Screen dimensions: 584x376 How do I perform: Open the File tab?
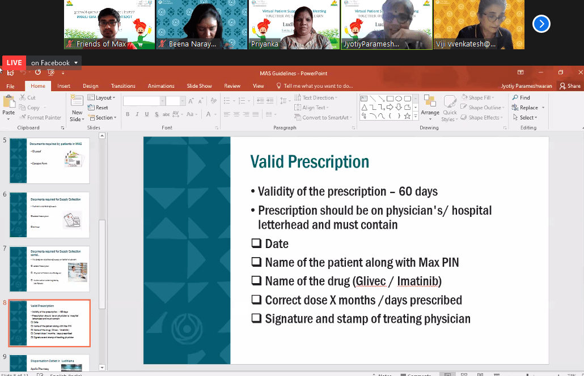coord(10,86)
